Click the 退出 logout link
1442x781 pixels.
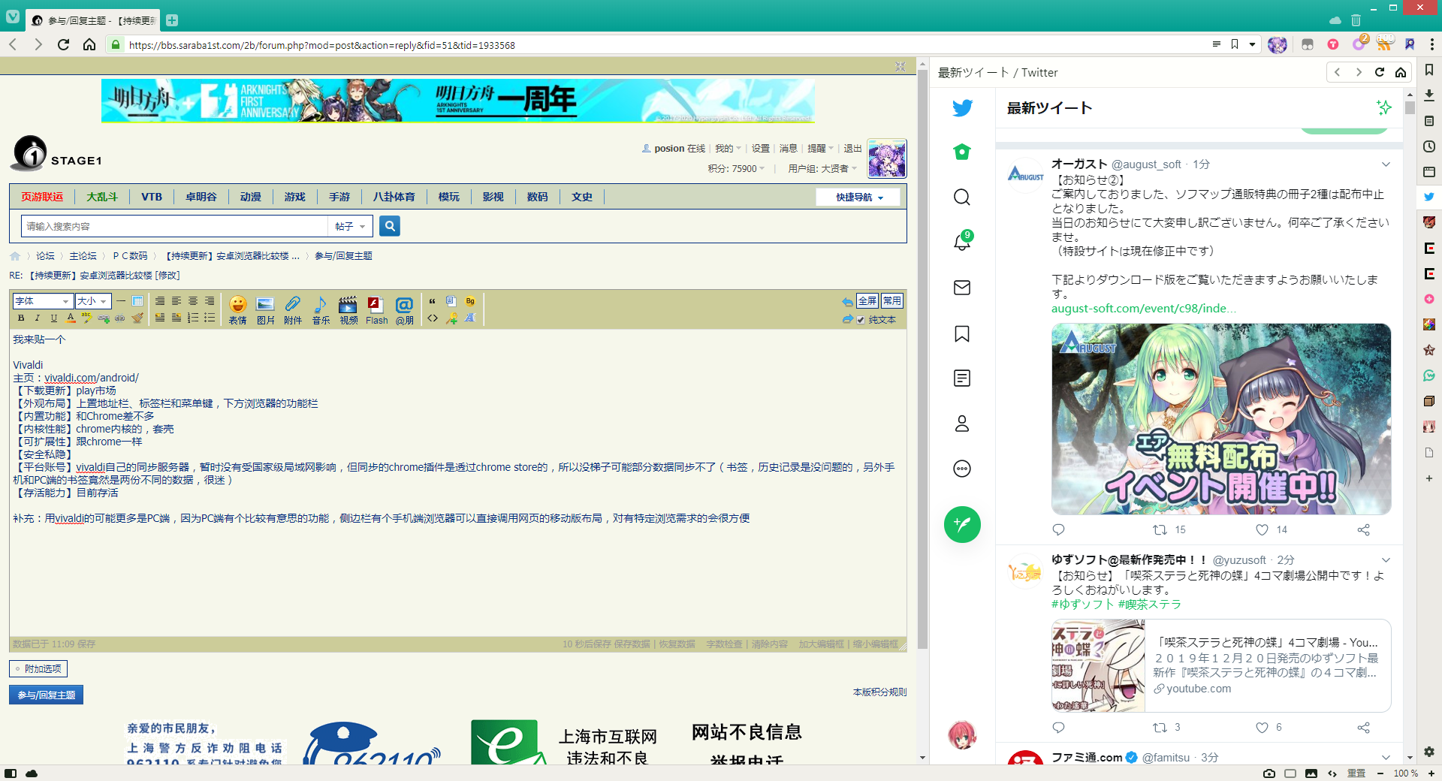852,149
